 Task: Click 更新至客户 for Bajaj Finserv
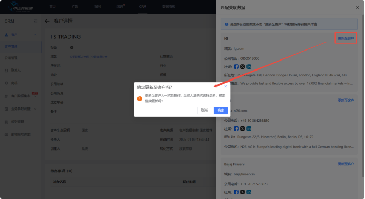346,164
